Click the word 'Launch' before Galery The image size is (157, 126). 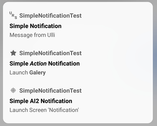click(x=19, y=73)
